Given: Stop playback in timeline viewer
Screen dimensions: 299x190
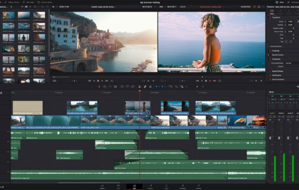Looking at the screenshot, I should [x=206, y=81].
